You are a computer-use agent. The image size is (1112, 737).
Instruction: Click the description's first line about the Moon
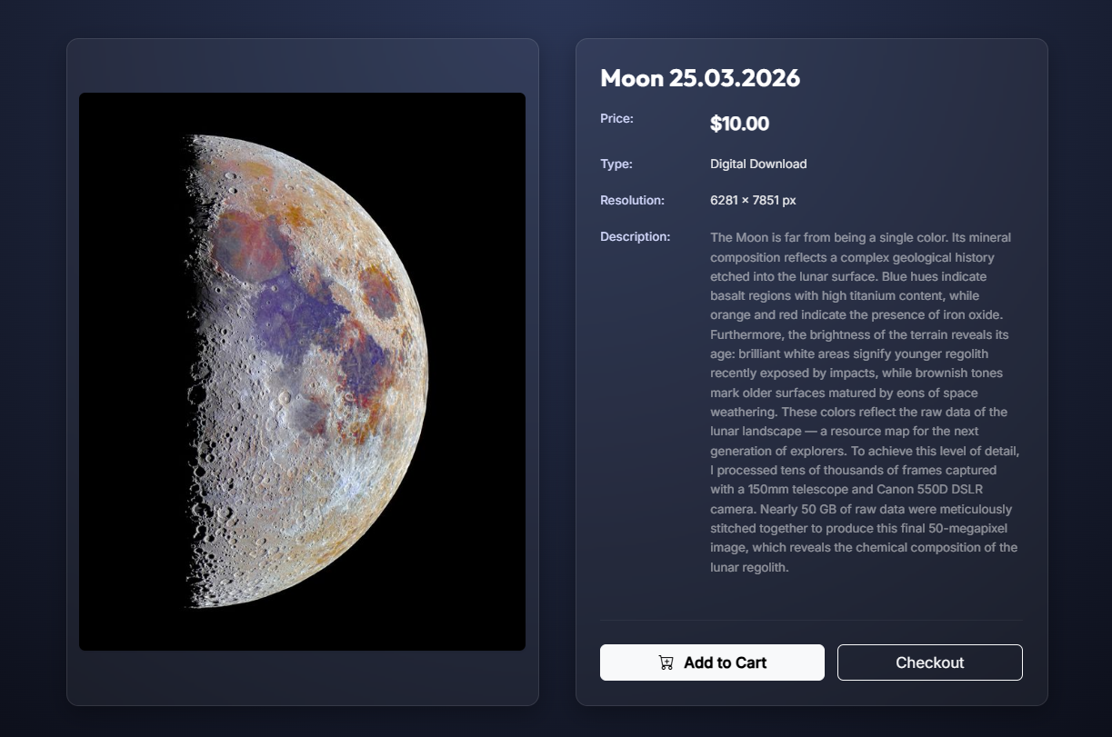click(x=860, y=238)
